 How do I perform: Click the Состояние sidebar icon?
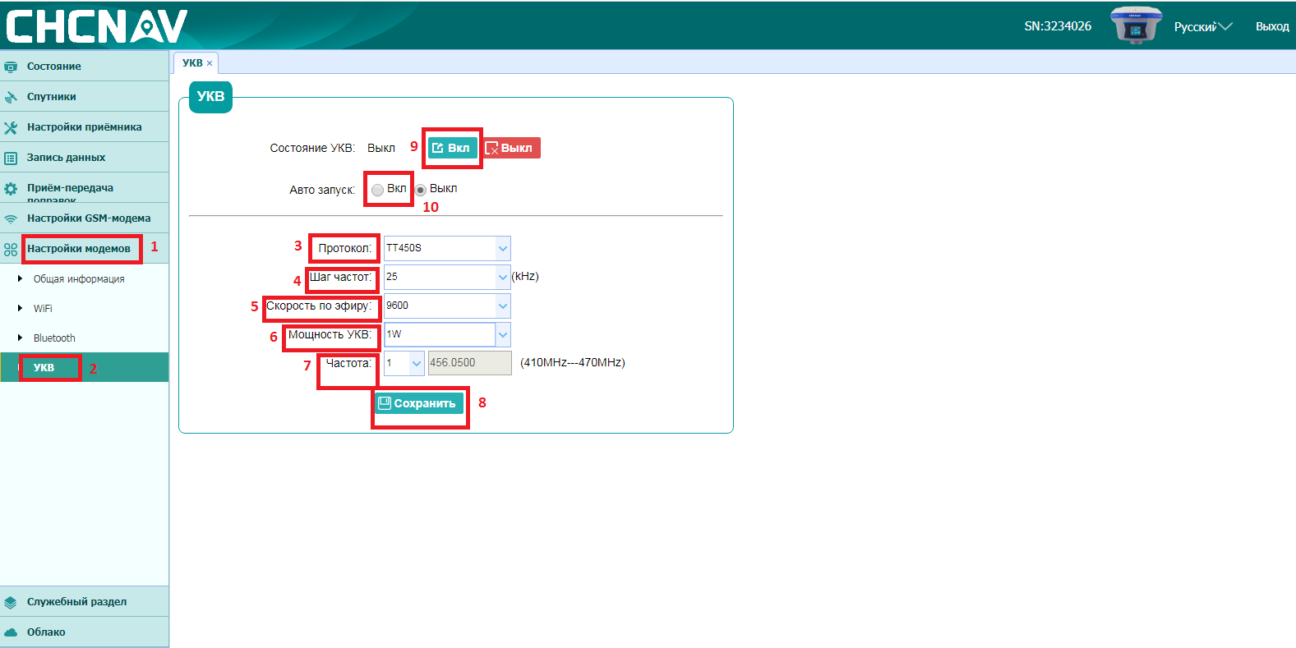(x=11, y=67)
